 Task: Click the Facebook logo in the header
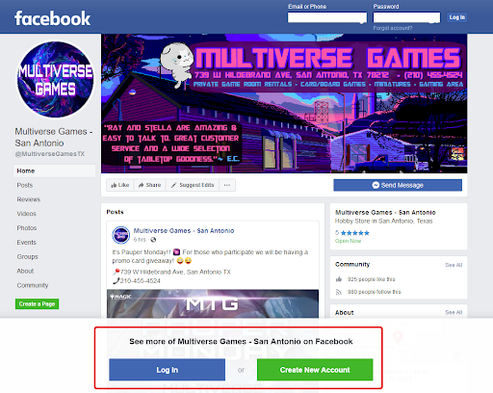pos(52,18)
